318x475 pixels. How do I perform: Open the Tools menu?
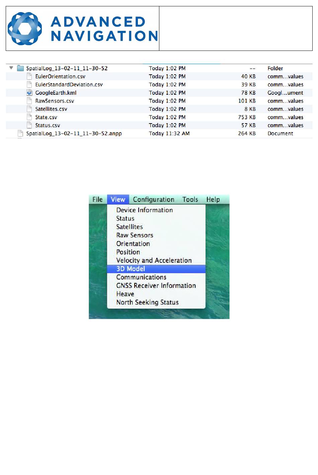[190, 200]
